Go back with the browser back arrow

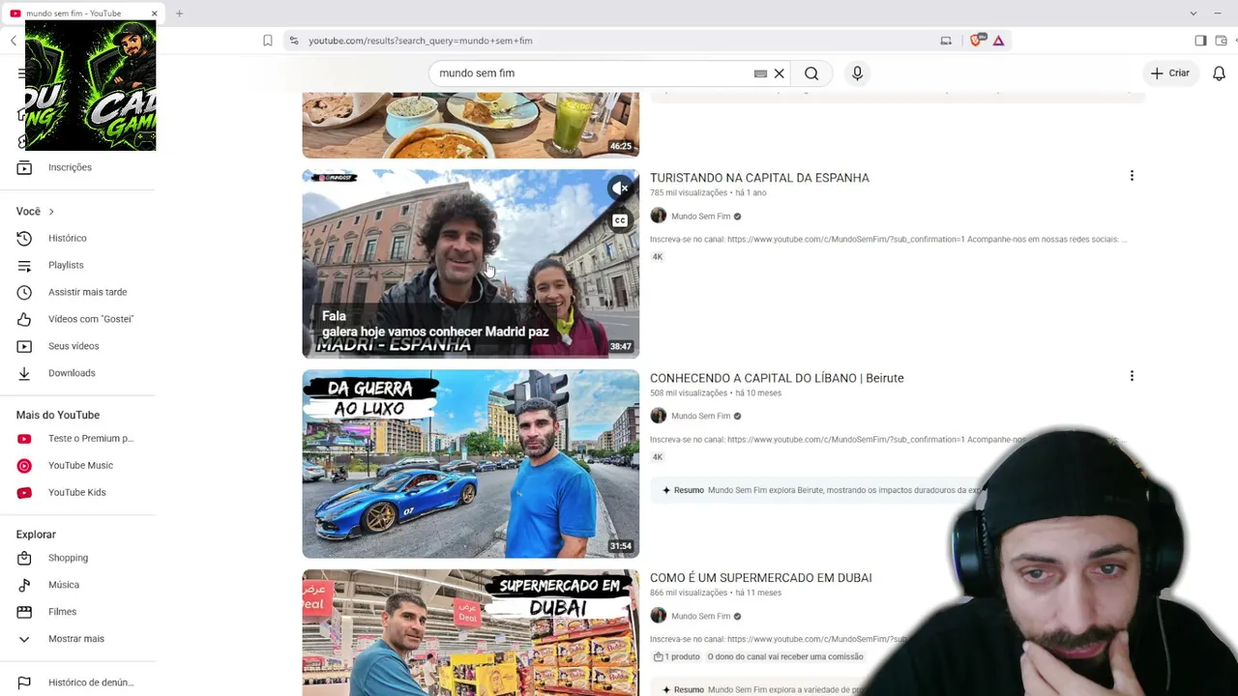point(14,41)
